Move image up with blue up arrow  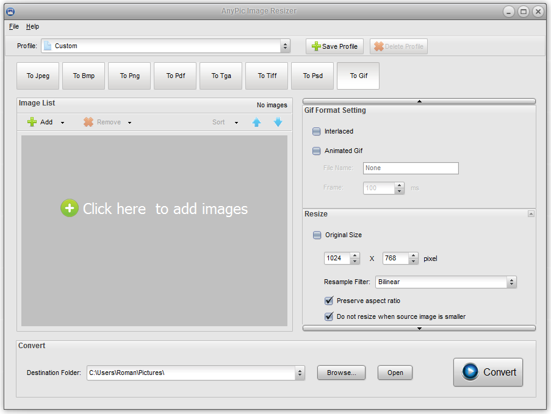tap(256, 122)
